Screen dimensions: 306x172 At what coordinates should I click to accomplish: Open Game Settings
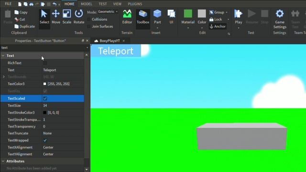tap(280, 19)
